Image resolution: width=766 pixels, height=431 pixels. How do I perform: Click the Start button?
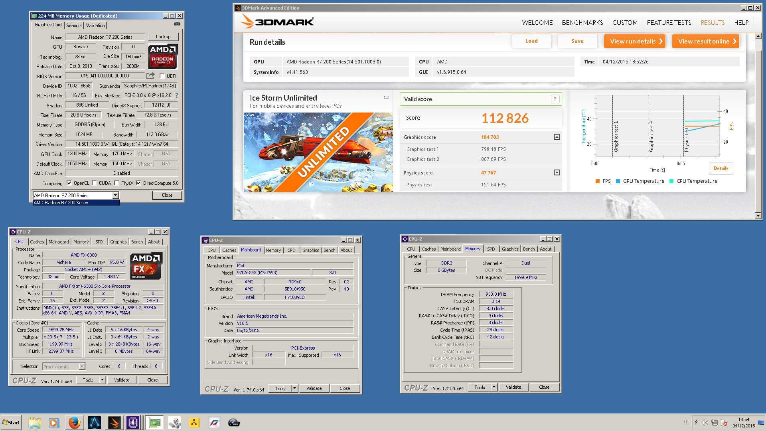tap(11, 423)
